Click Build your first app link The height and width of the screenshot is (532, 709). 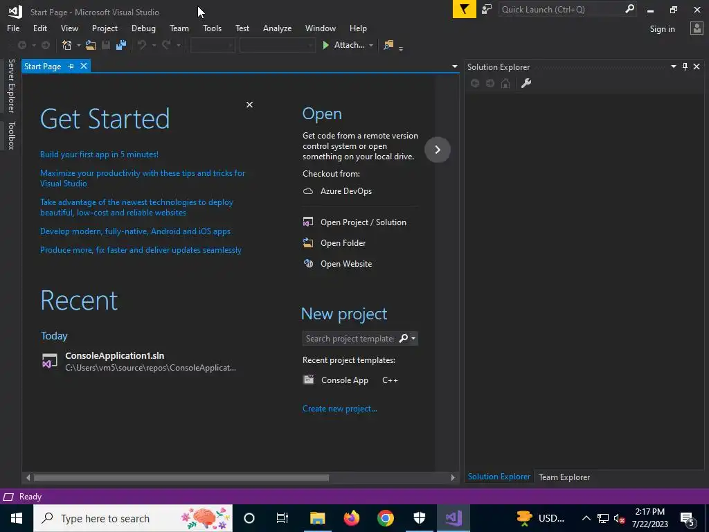pos(99,154)
